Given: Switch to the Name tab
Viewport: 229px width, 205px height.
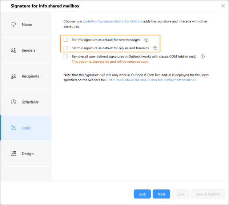Looking at the screenshot, I should (x=26, y=24).
